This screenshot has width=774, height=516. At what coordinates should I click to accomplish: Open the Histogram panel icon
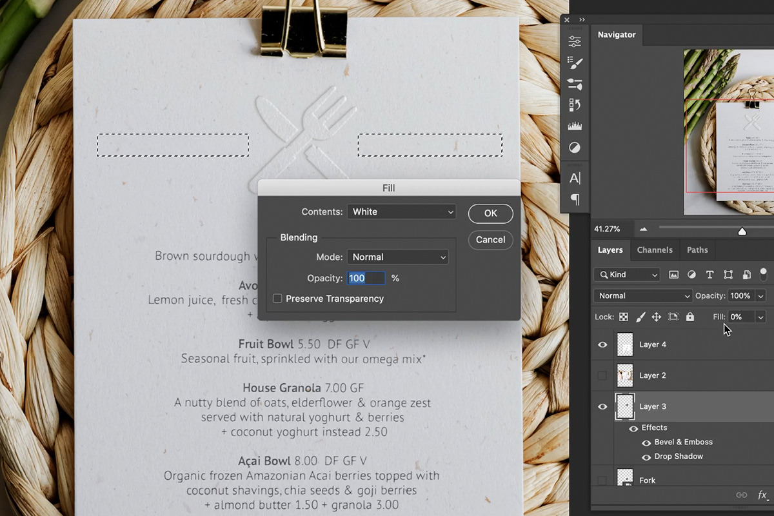(x=574, y=125)
